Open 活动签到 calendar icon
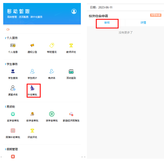The image size is (164, 161). click(x=71, y=72)
